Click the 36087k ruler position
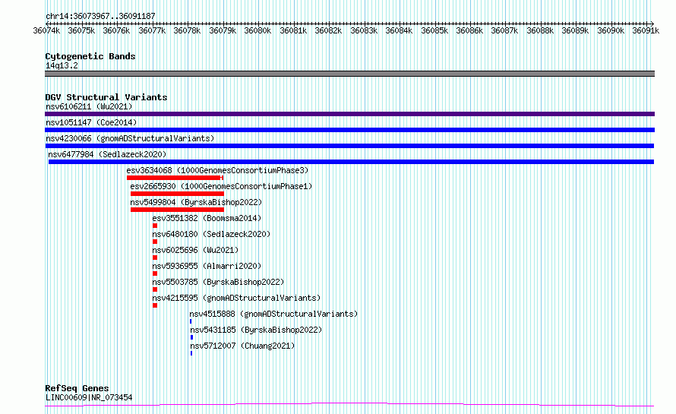The image size is (676, 414). (x=505, y=30)
